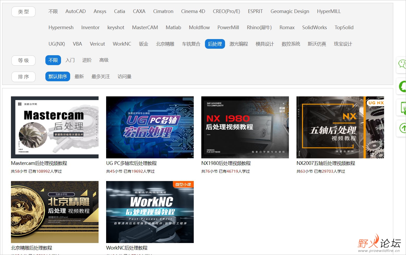Open NX 1980 后处理 course thumbnail
The height and width of the screenshot is (255, 406).
(245, 127)
